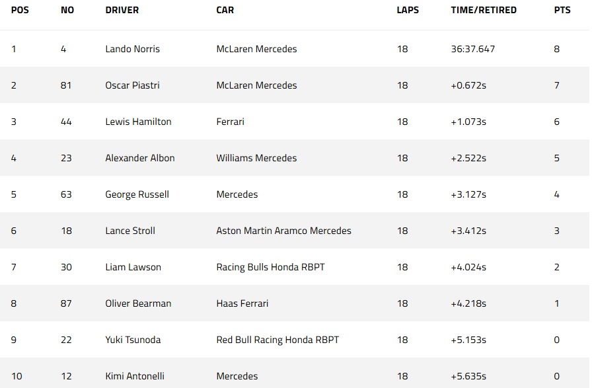Click the LAPS column header
This screenshot has width=592, height=388.
click(408, 10)
